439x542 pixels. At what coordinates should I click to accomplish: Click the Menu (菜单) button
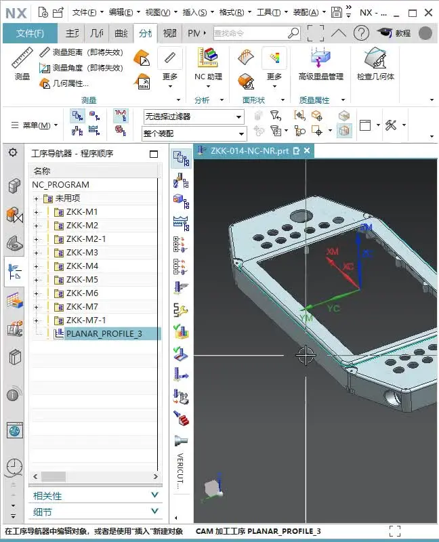pyautogui.click(x=35, y=125)
